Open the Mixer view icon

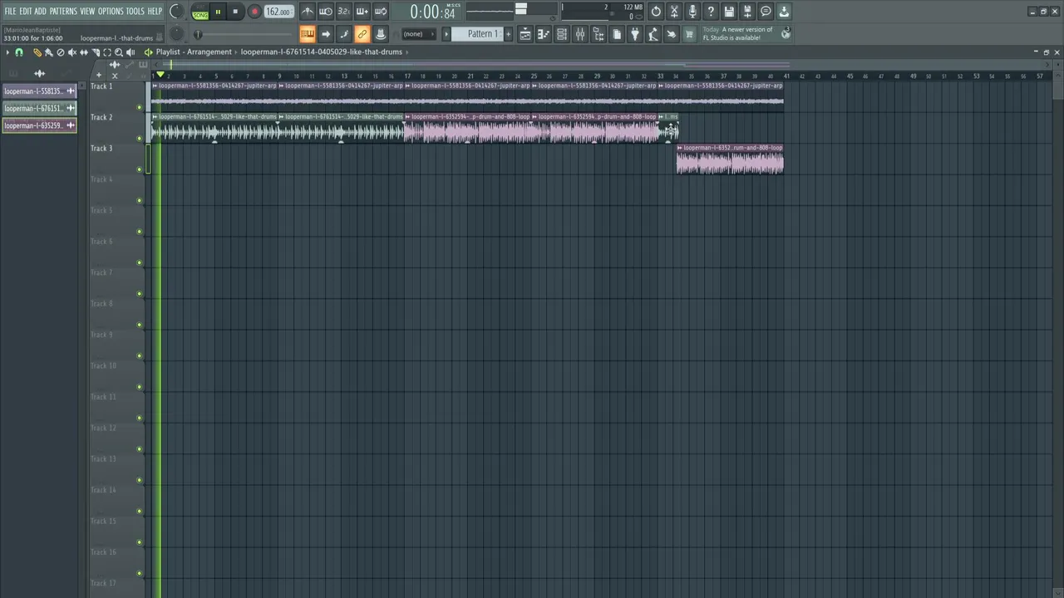point(580,34)
